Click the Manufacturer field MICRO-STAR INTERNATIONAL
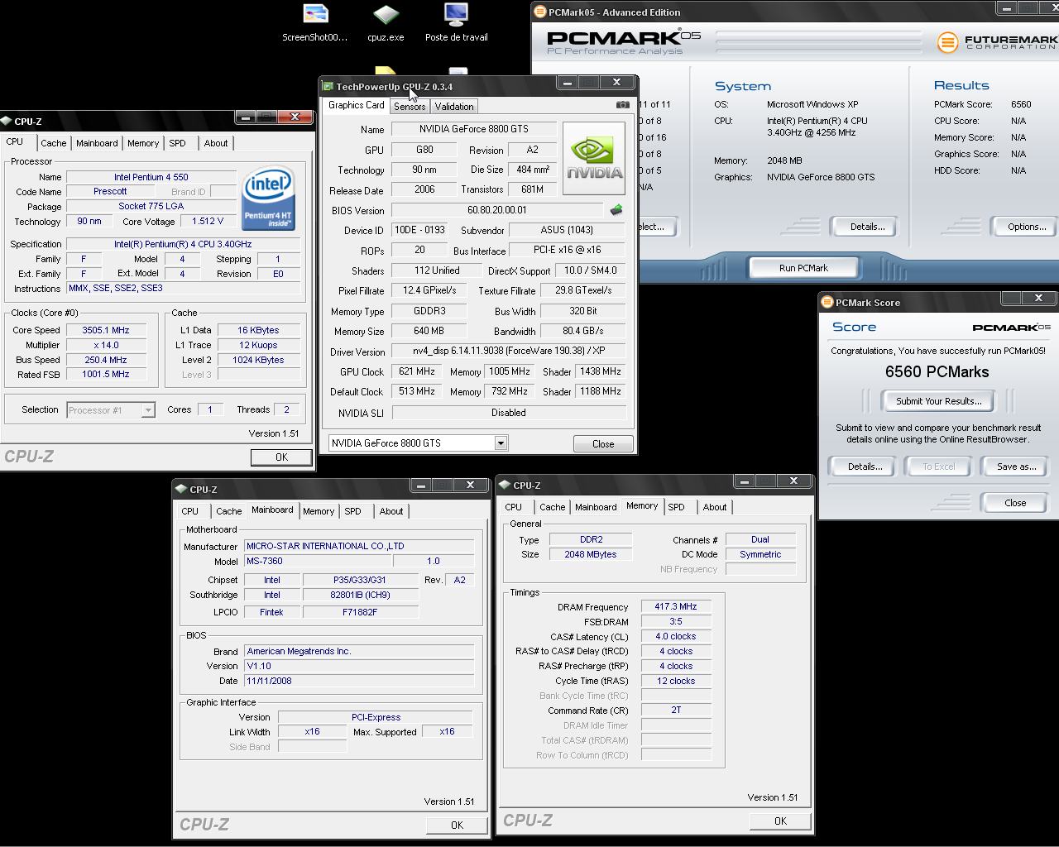This screenshot has height=847, width=1059. point(359,546)
